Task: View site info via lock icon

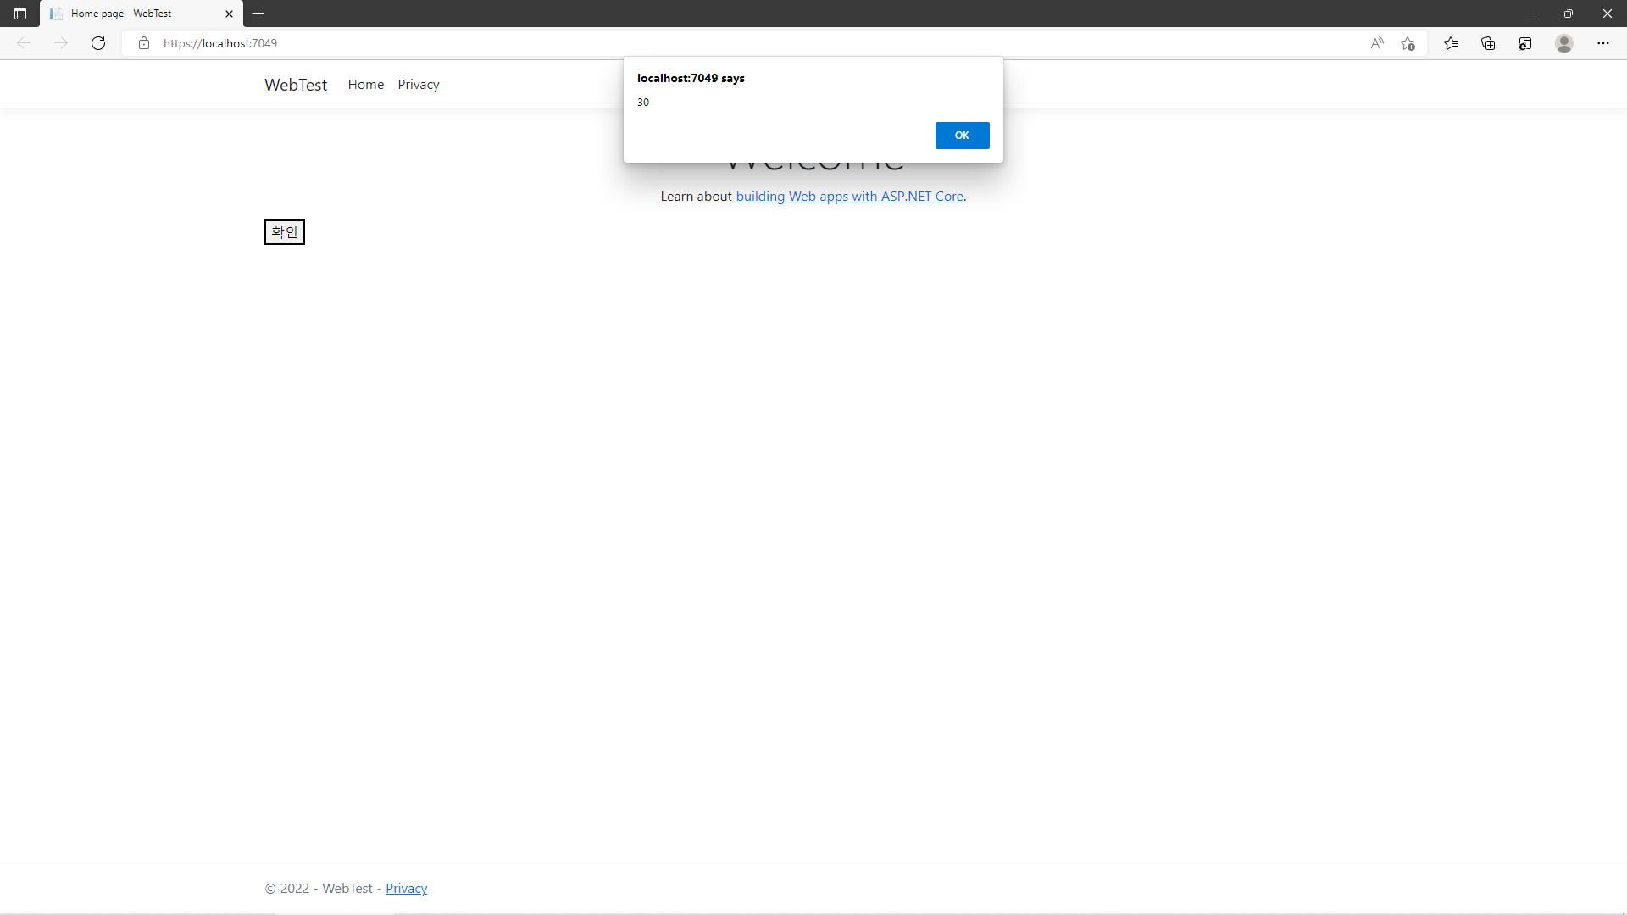Action: tap(144, 43)
